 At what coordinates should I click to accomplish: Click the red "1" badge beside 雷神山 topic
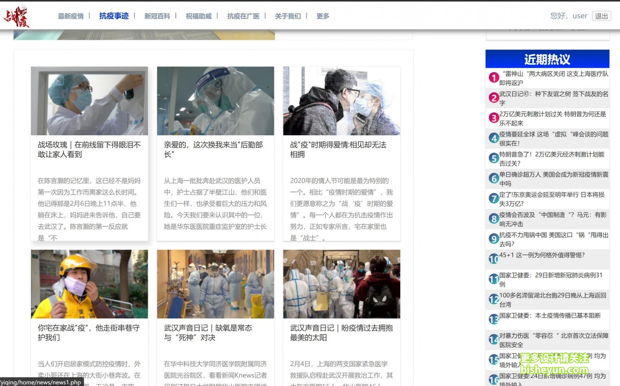(x=493, y=78)
